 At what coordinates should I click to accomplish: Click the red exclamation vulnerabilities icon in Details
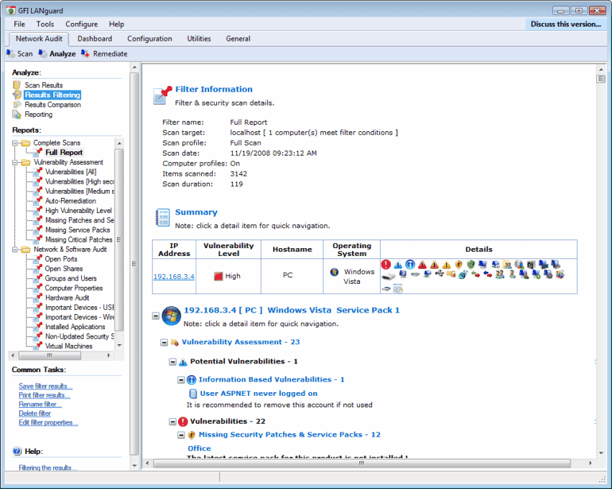pyautogui.click(x=386, y=265)
